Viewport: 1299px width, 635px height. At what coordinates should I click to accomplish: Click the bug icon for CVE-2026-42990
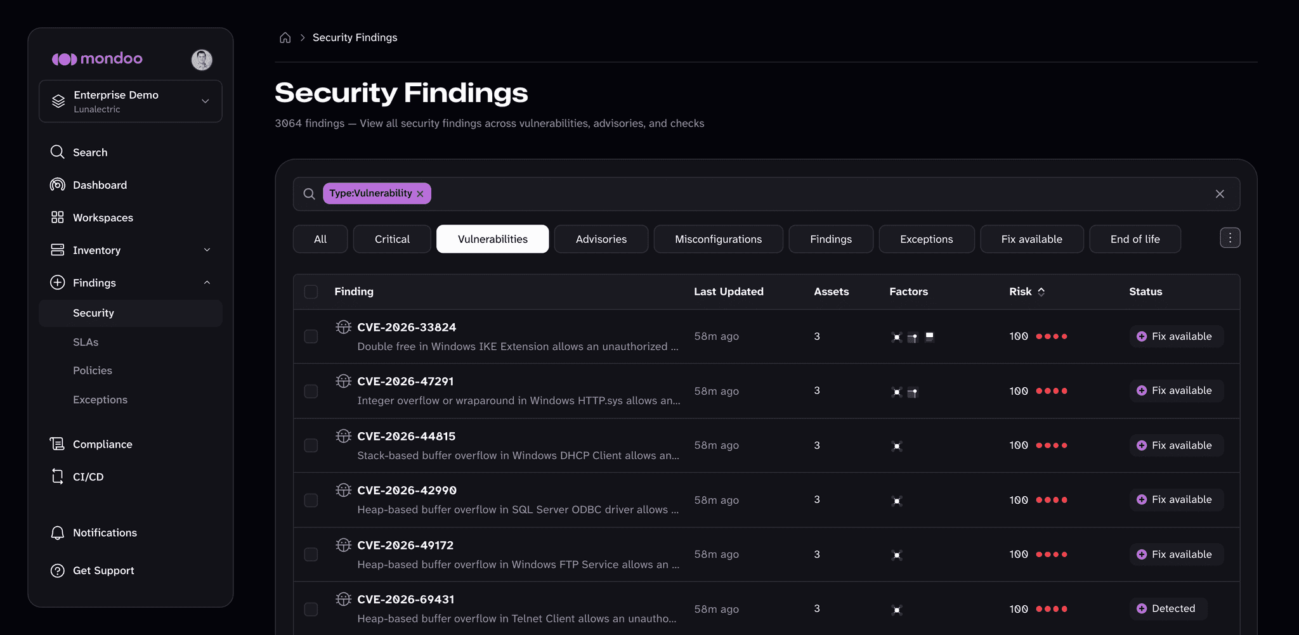pyautogui.click(x=343, y=490)
